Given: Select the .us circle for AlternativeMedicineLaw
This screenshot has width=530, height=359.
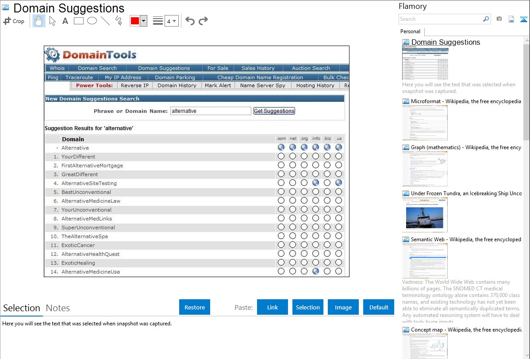Looking at the screenshot, I should coord(338,201).
